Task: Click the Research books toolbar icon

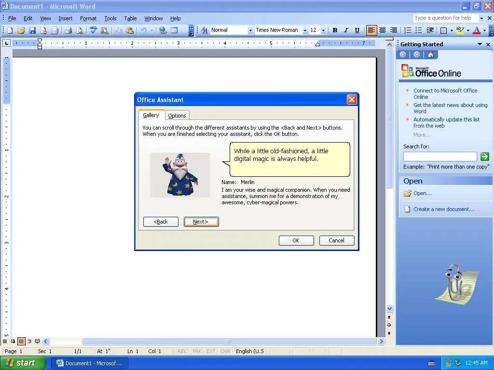Action: (x=105, y=30)
